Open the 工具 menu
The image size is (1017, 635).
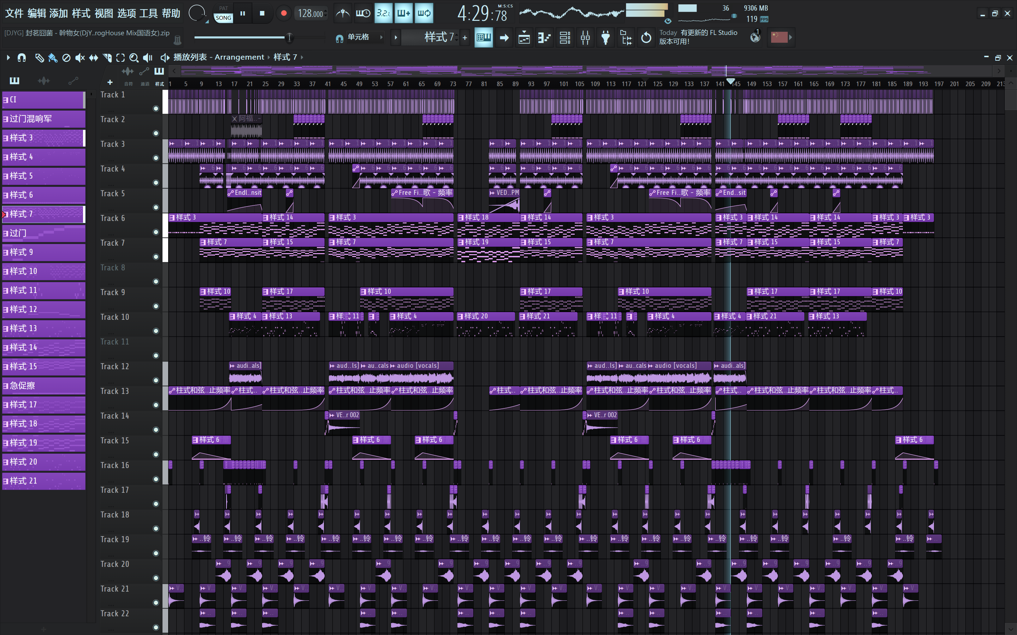click(x=149, y=13)
